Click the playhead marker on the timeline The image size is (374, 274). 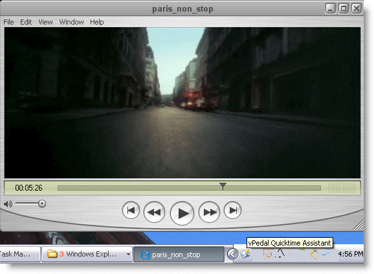pos(223,186)
